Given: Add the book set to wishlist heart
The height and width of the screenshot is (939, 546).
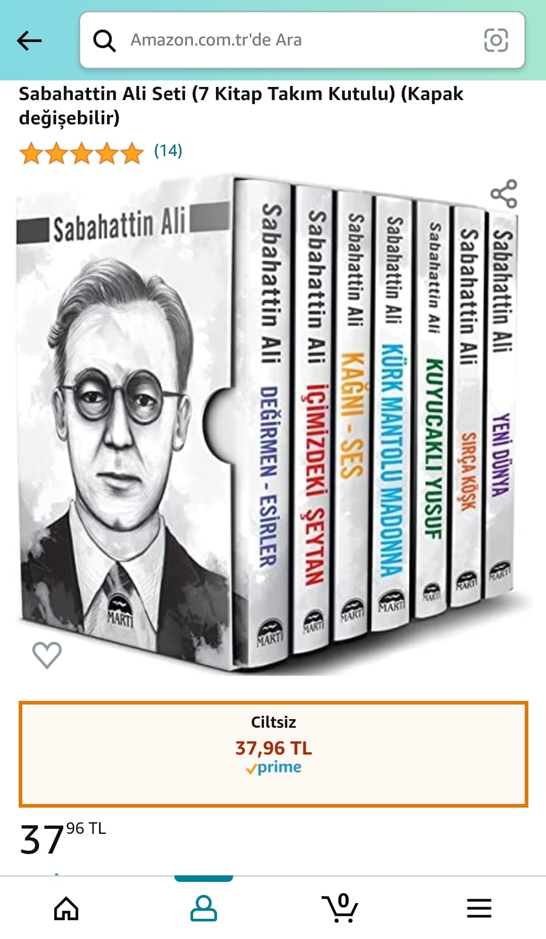Looking at the screenshot, I should click(47, 655).
